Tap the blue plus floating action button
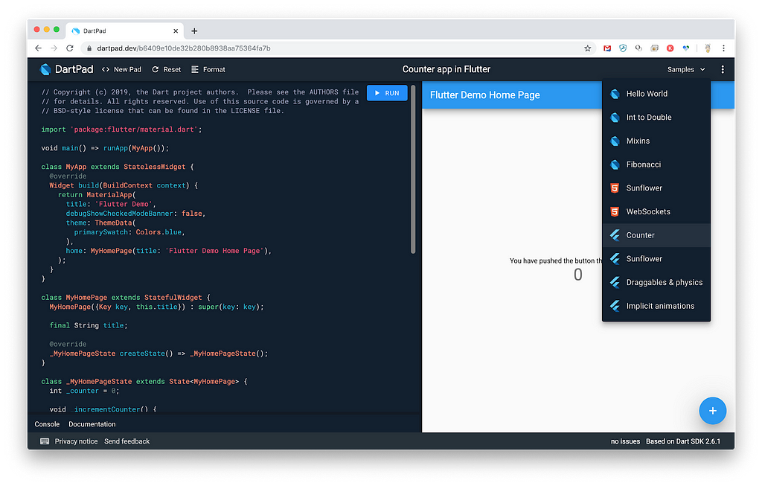 point(712,411)
